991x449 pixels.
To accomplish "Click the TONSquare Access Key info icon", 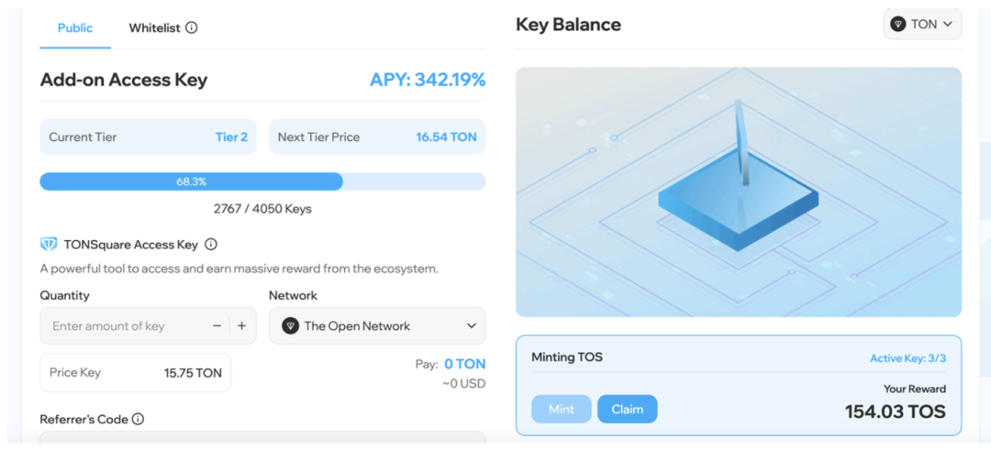I will click(x=211, y=245).
